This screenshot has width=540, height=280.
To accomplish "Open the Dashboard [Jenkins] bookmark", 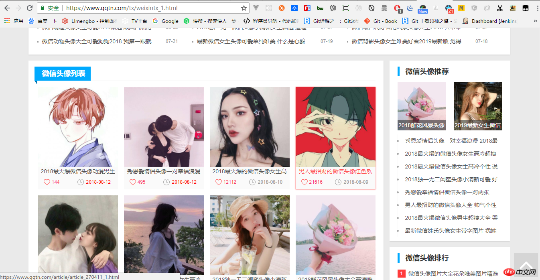I will [489, 21].
